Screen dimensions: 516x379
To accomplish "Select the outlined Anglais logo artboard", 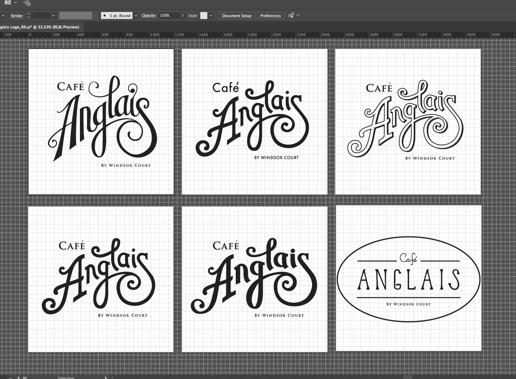I will tap(408, 121).
